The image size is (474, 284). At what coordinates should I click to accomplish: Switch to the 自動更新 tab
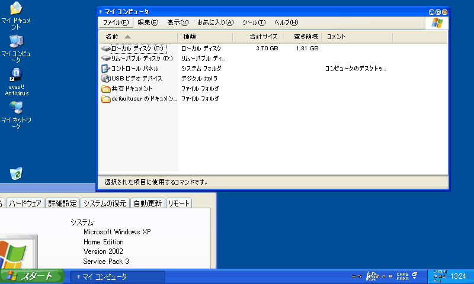click(x=148, y=203)
